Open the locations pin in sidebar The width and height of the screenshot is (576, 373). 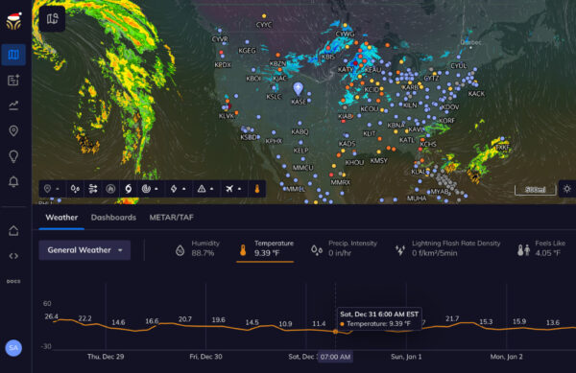point(13,131)
